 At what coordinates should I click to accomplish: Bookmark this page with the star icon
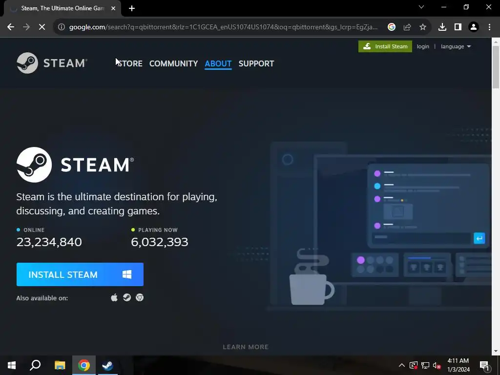coord(423,27)
